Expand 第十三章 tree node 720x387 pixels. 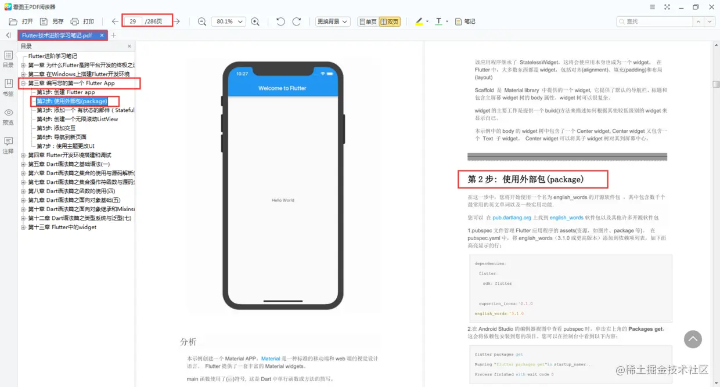23,227
